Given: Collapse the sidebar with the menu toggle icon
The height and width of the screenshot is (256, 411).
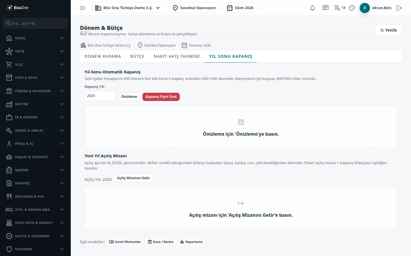Looking at the screenshot, I should pyautogui.click(x=82, y=8).
